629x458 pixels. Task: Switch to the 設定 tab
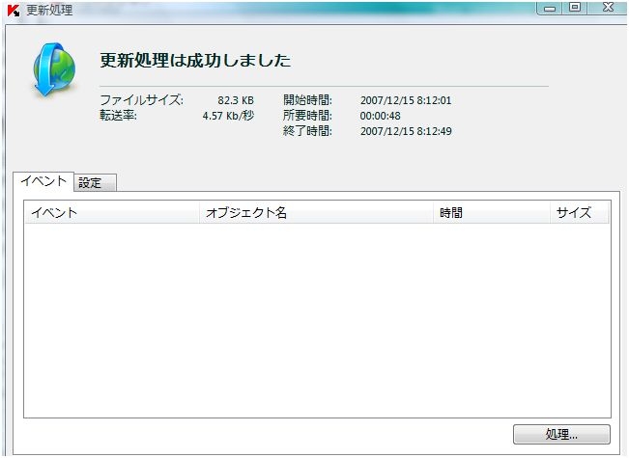point(95,183)
